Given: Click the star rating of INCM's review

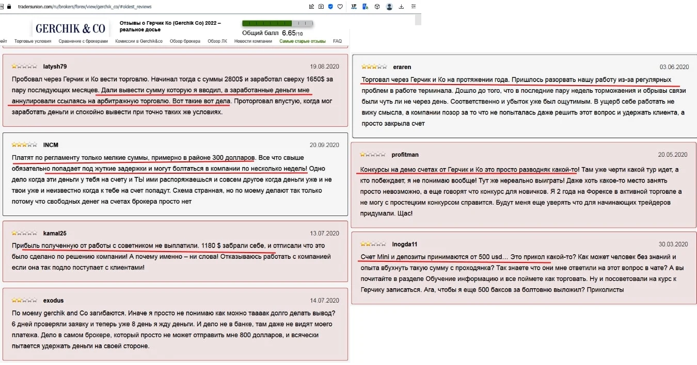Looking at the screenshot, I should tap(24, 145).
